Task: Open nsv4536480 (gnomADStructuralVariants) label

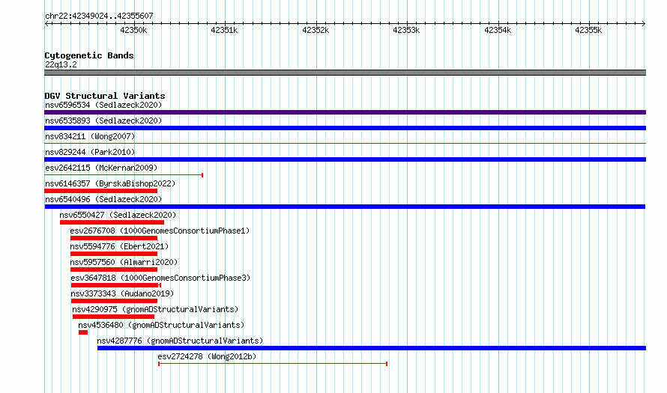Action: [x=161, y=325]
